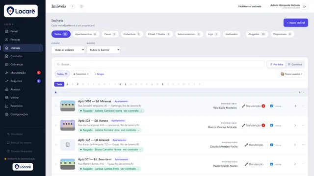Open thumbnail of Apto 1002 Ed. Miramar
Image resolution: width=314 pixels, height=176 pixels.
coord(68,106)
